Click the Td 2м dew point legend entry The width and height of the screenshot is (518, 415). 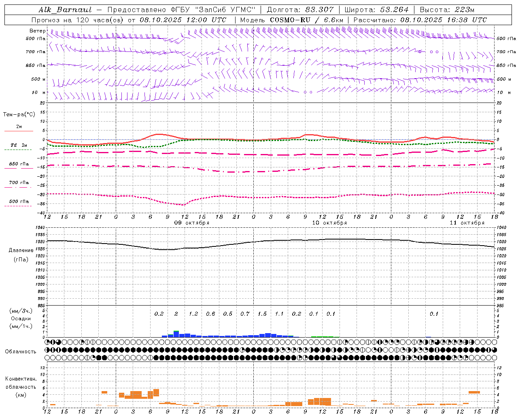19,145
